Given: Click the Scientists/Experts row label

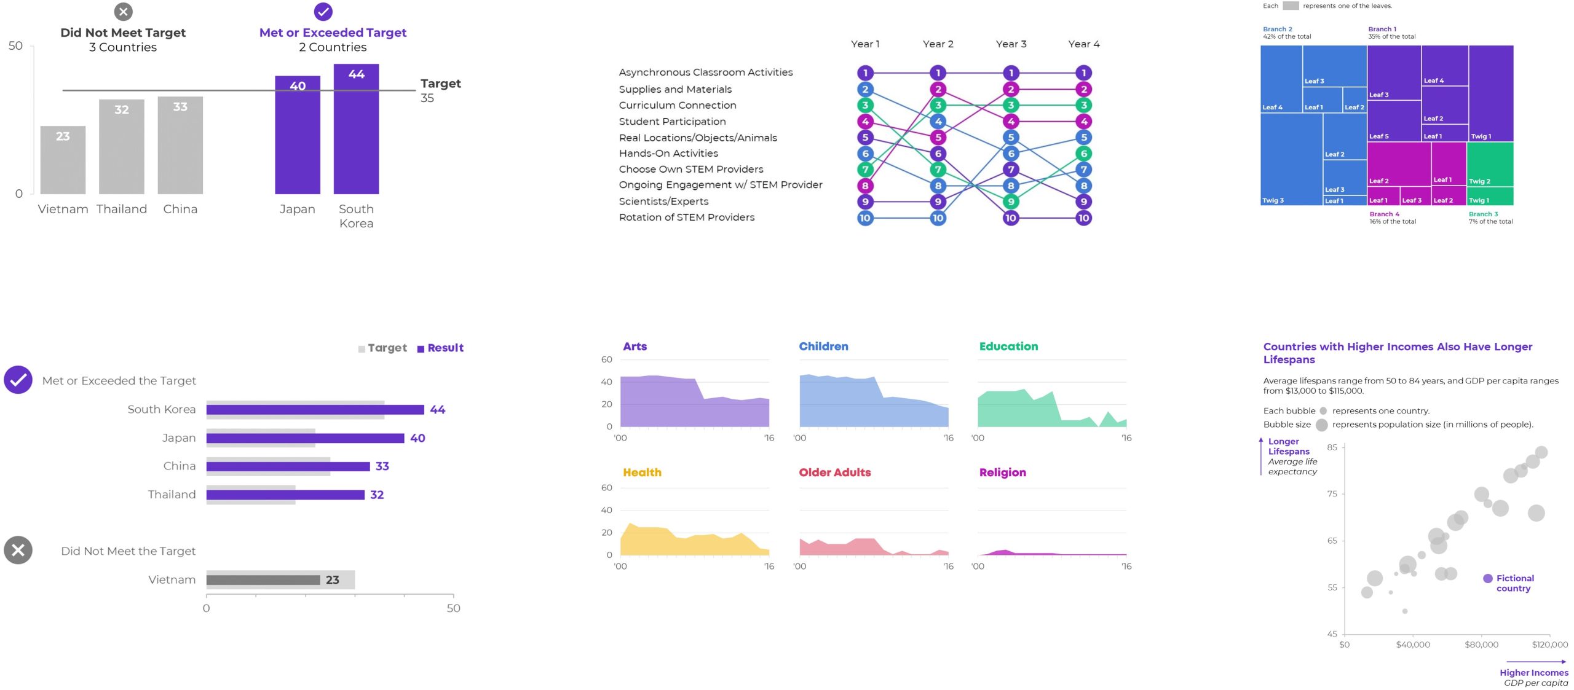Looking at the screenshot, I should coord(663,202).
